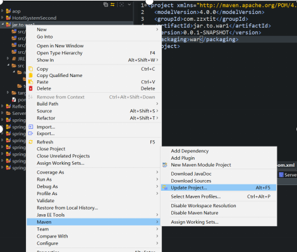Click the HotelSystemSecond project icon
Viewport: 297px width, 252px height.
click(x=8, y=18)
